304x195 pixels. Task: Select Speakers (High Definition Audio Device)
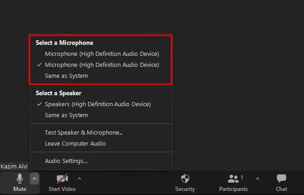98,104
